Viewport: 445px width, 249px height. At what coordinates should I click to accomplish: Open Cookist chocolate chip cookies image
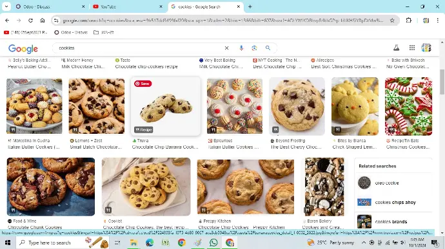pos(146,187)
